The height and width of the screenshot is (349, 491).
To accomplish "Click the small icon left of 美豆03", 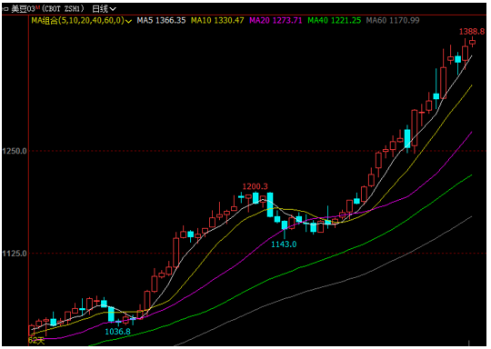I will click(x=5, y=9).
